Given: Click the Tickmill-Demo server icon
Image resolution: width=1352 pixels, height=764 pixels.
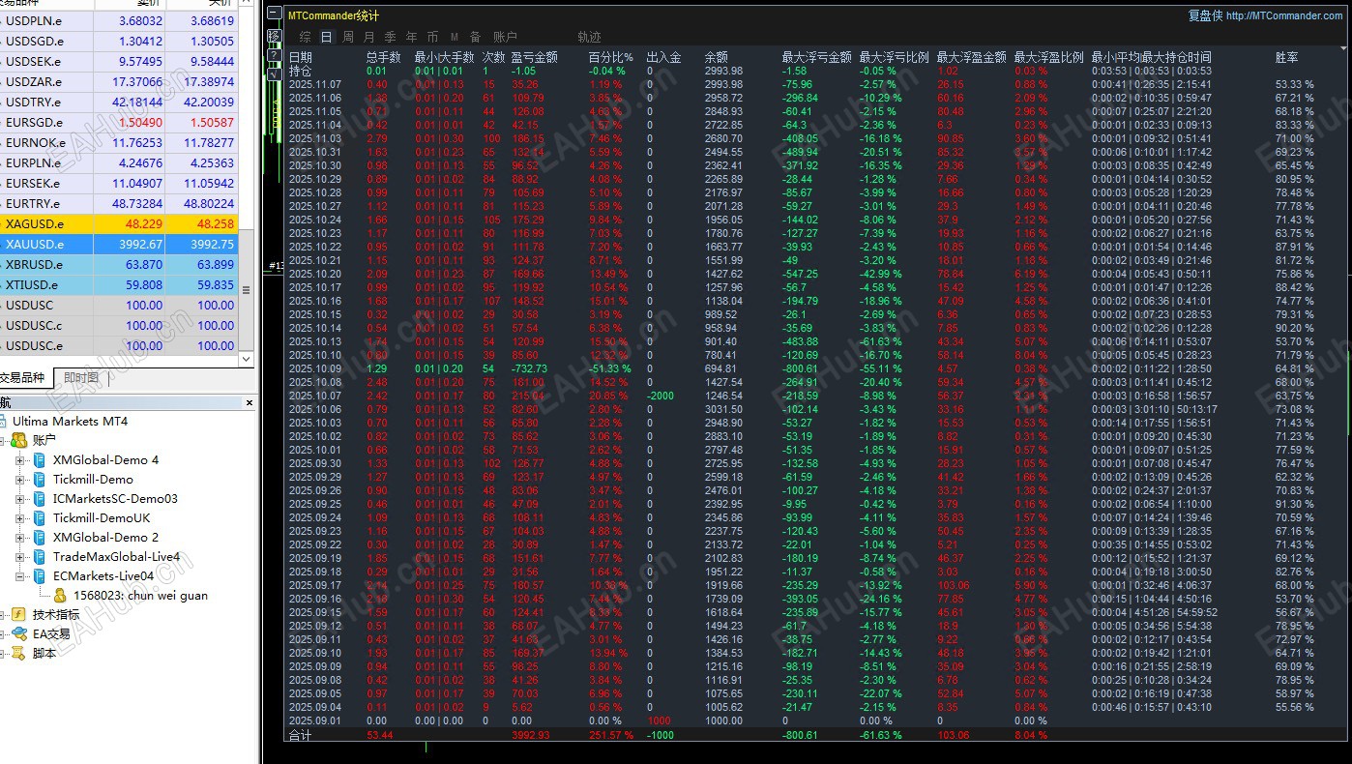Looking at the screenshot, I should click(x=40, y=480).
